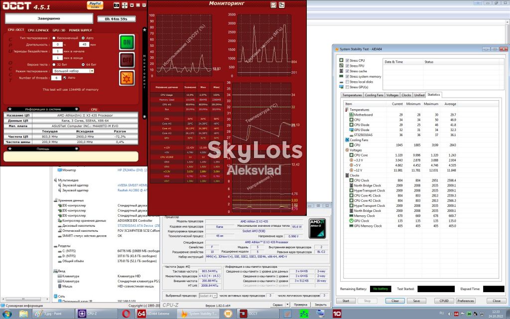This screenshot has height=319, width=510.
Task: Open the Temperatures tab in AIDA64
Action: pyautogui.click(x=352, y=95)
